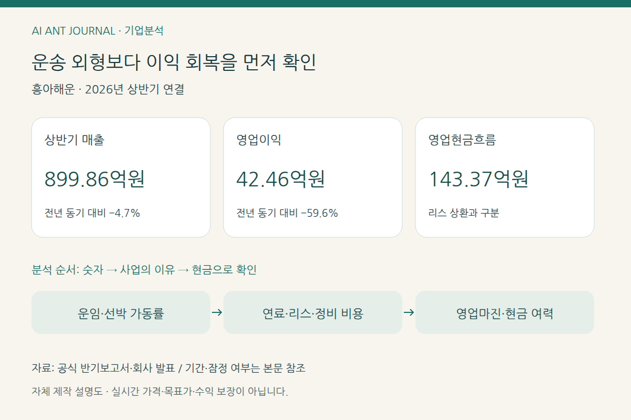Select the value '42.46억원'
Image resolution: width=631 pixels, height=420 pixels.
click(x=281, y=179)
